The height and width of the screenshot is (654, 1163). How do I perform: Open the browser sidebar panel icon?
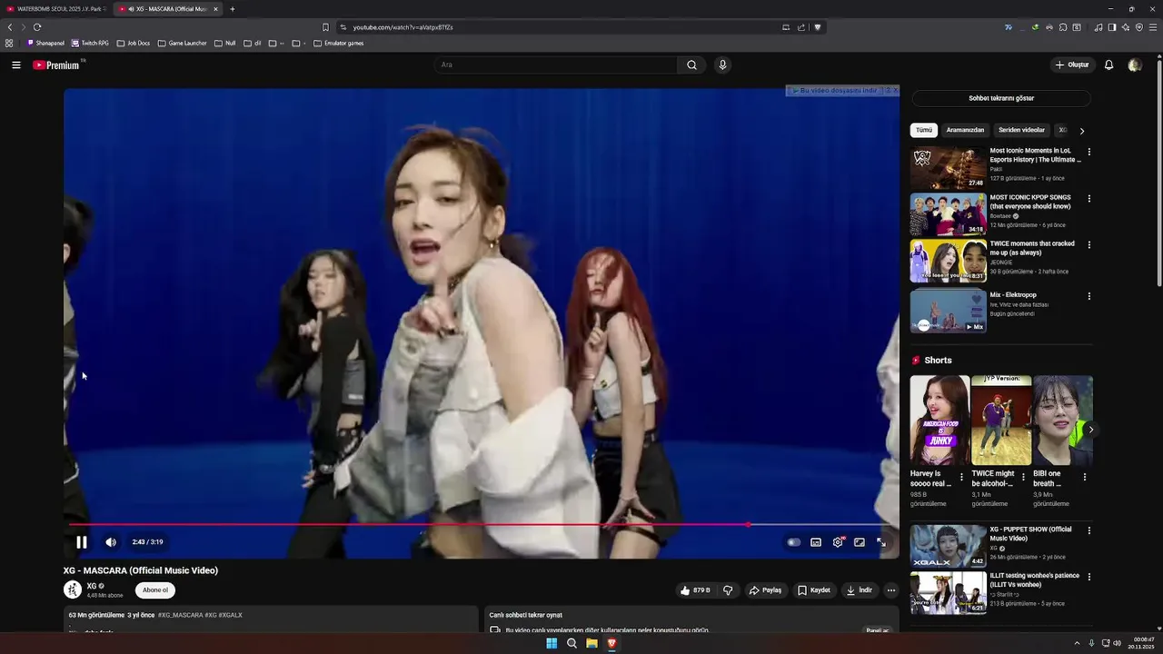1112,27
